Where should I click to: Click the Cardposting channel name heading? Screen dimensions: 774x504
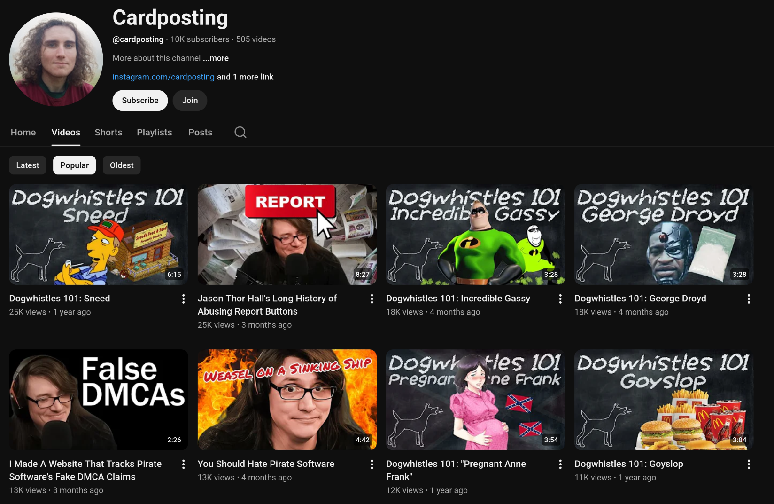point(170,18)
